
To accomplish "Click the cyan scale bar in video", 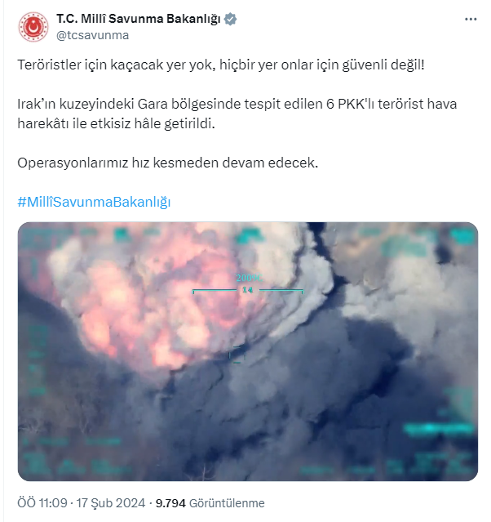I will (x=248, y=291).
